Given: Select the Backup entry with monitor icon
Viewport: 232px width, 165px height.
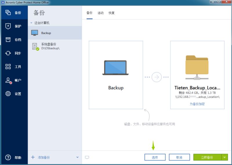Looking at the screenshot, I should (55, 33).
